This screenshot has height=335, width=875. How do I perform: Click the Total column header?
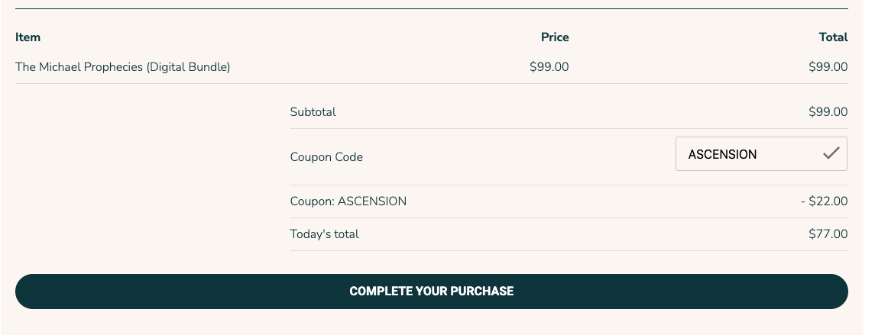point(833,37)
